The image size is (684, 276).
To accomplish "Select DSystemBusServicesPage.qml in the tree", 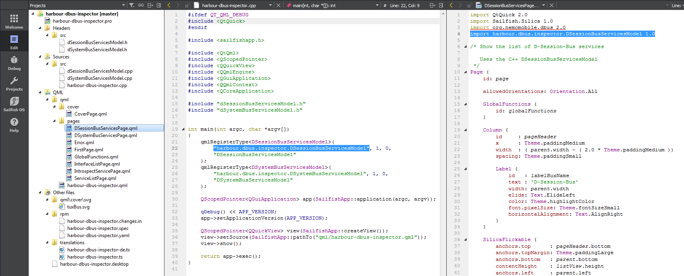I will 106,135.
